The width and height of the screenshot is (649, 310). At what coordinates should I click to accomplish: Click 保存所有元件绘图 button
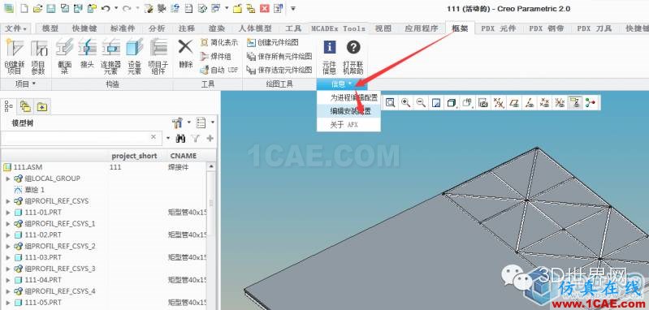point(279,57)
